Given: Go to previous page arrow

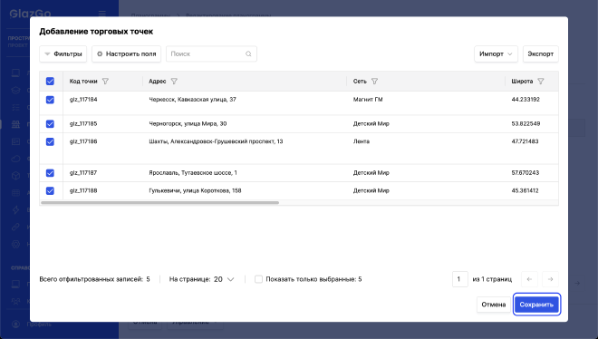Looking at the screenshot, I should tap(529, 279).
